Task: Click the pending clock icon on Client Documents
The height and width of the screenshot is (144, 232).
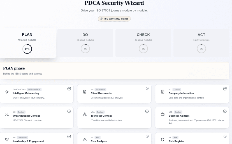Action: click(x=147, y=88)
